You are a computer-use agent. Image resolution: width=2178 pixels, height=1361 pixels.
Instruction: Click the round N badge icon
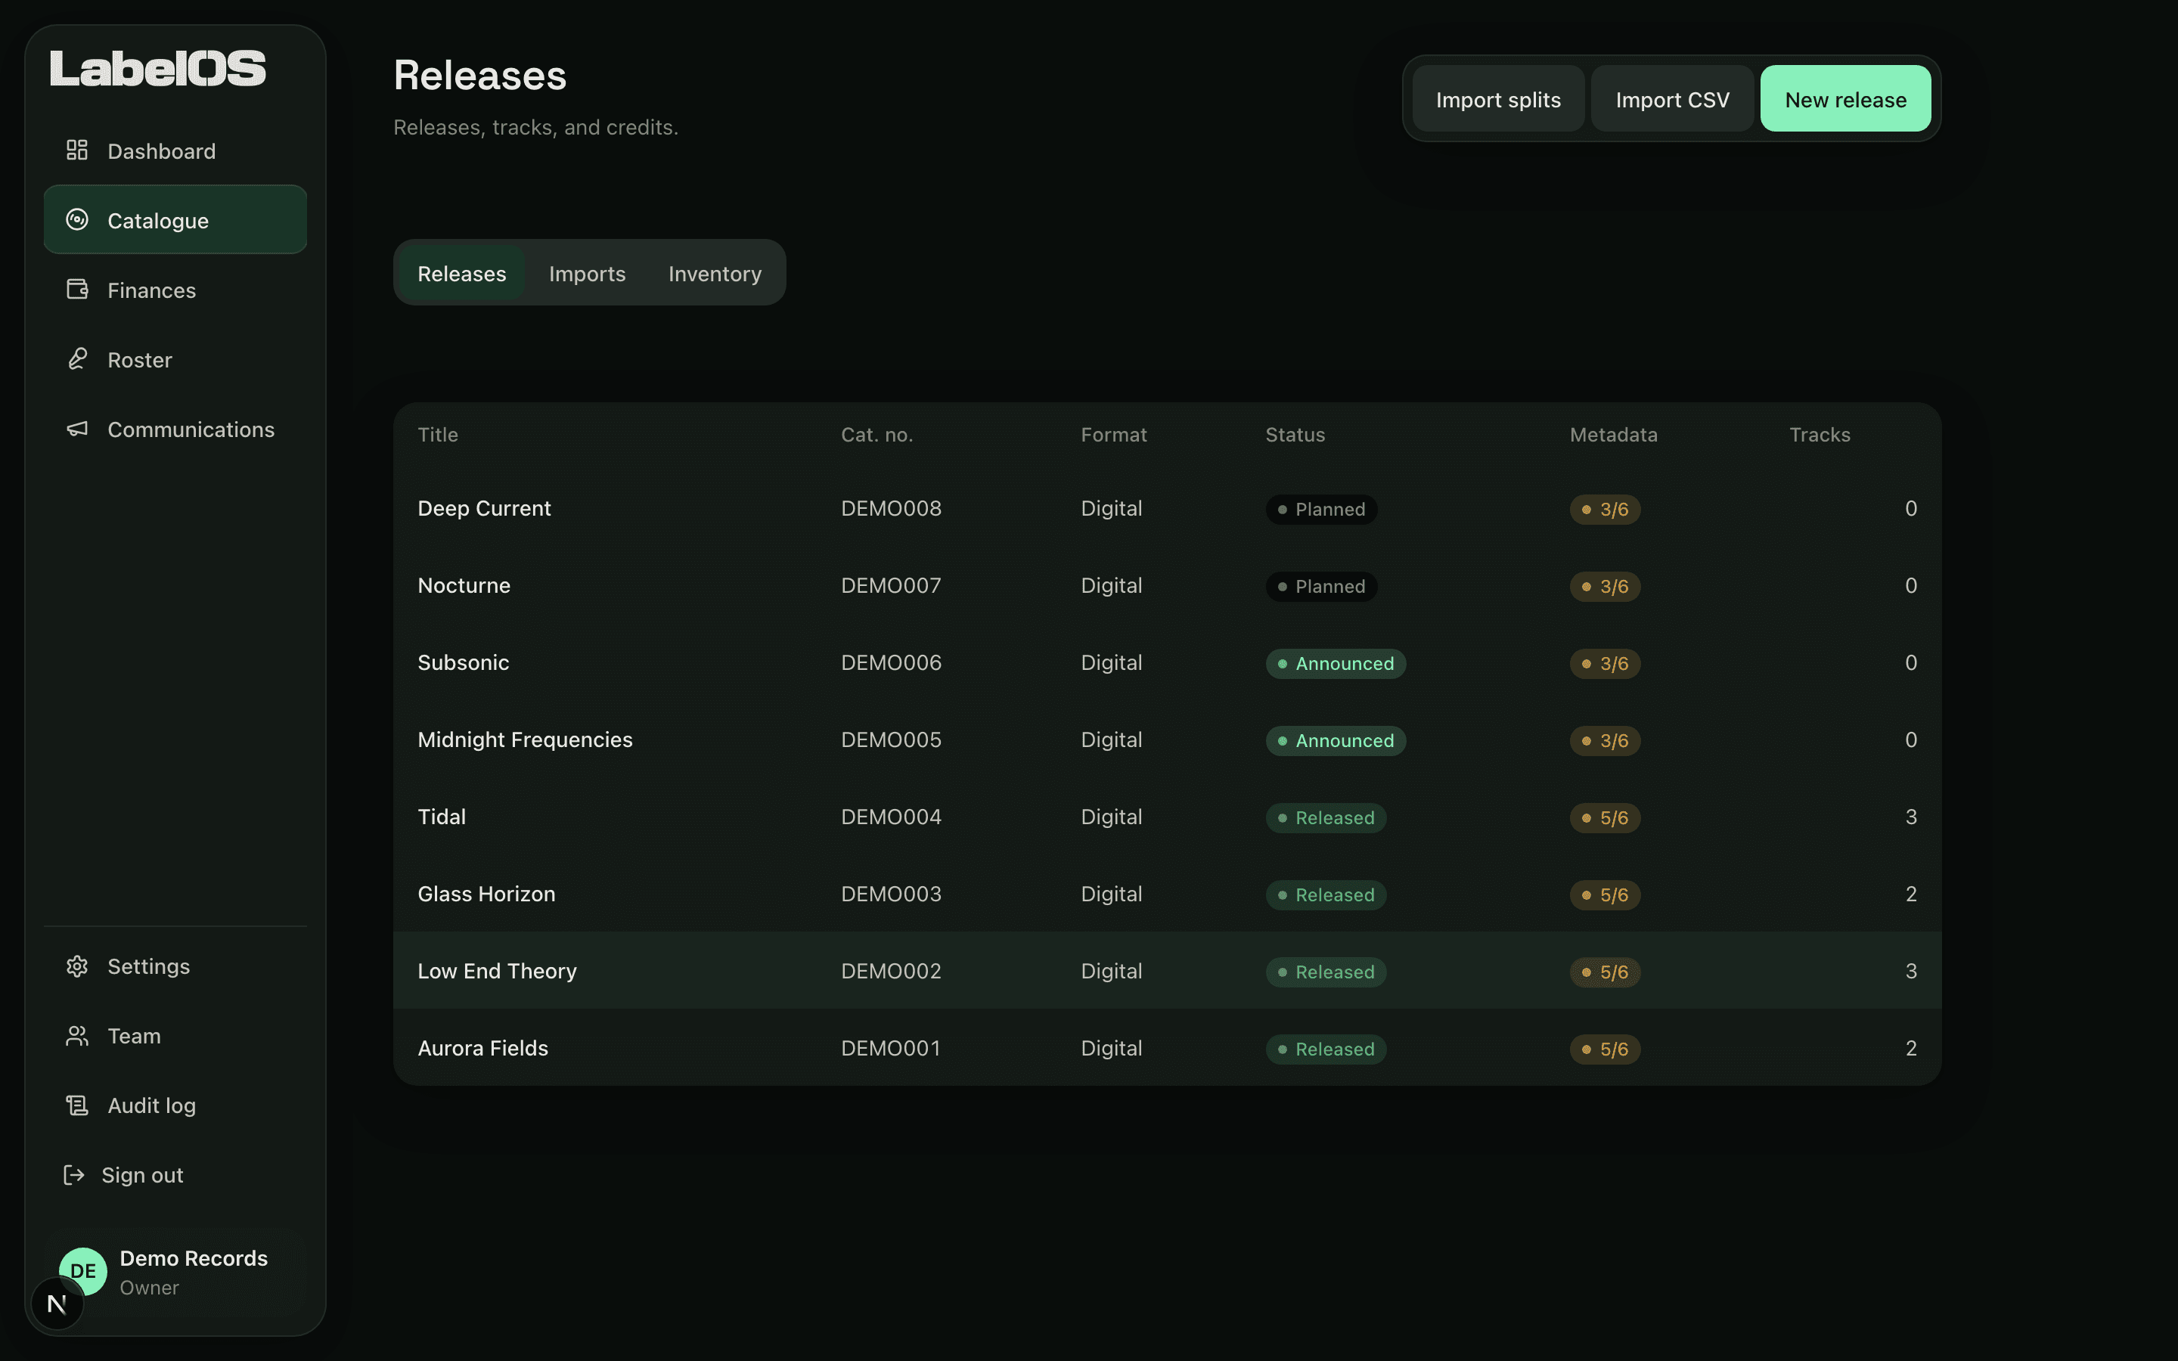pos(57,1304)
